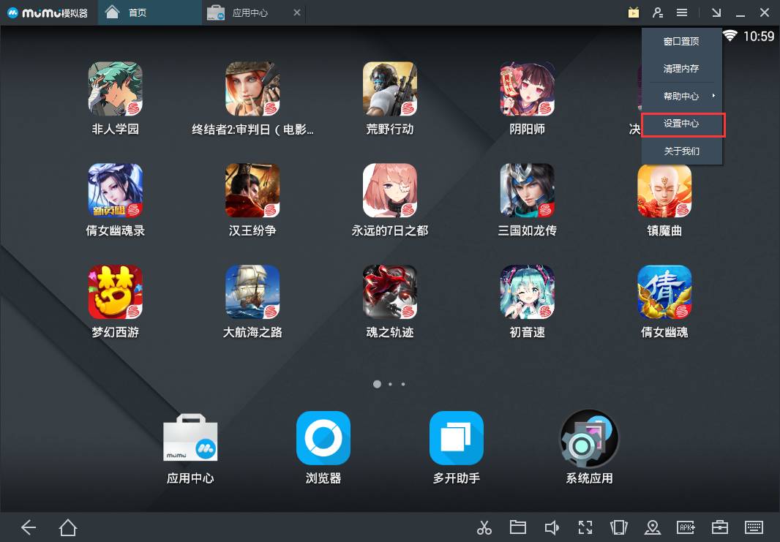Click the yellow TV video icon
Image resolution: width=780 pixels, height=542 pixels.
click(634, 12)
